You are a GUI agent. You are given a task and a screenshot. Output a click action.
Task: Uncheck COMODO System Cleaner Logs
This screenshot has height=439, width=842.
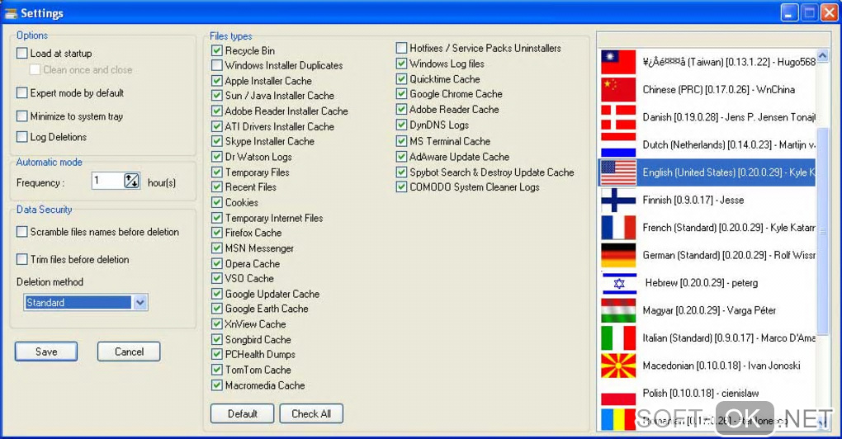402,187
